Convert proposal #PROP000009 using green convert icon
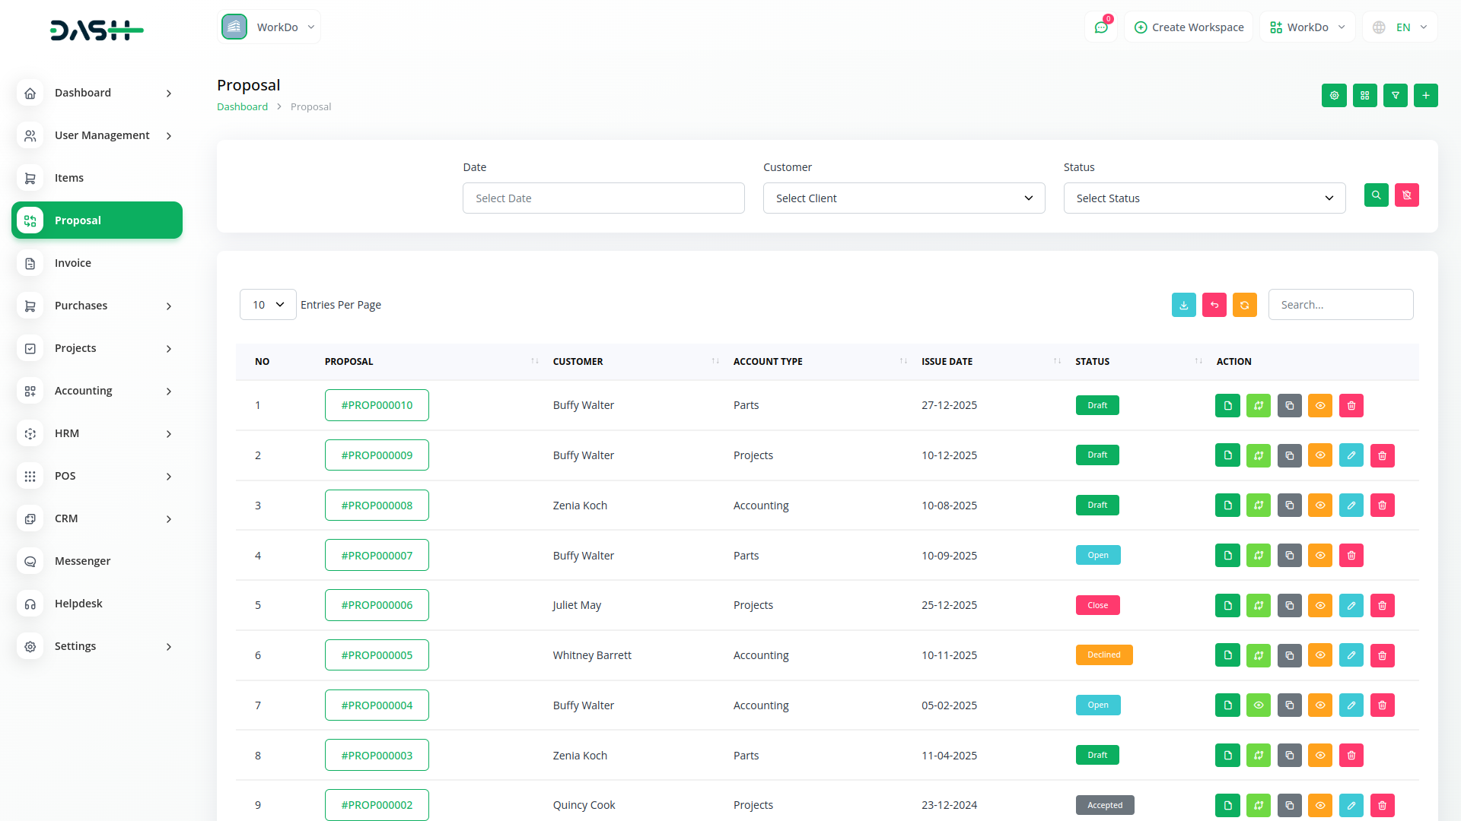The image size is (1461, 821). point(1259,455)
